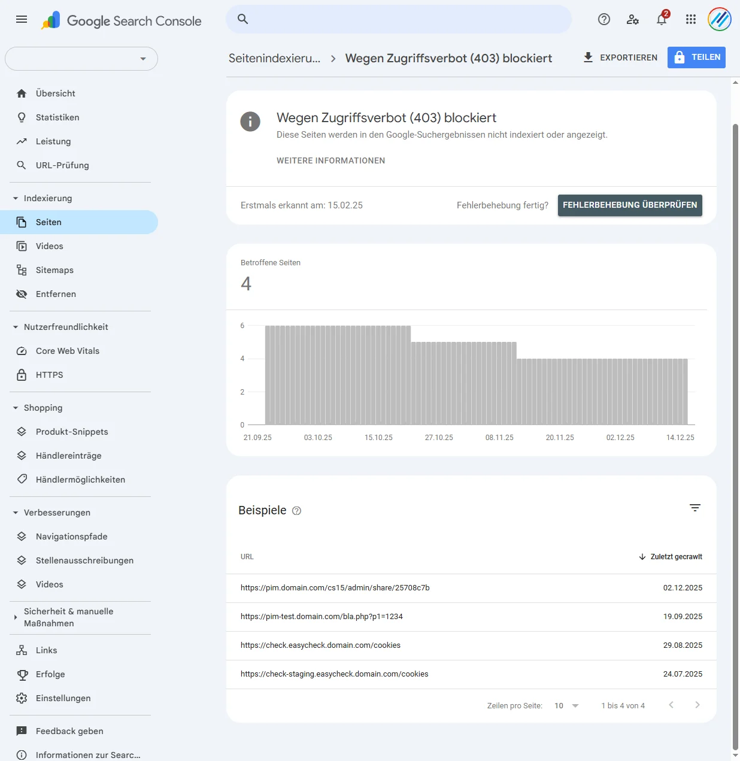This screenshot has height=761, width=740.
Task: Open Zeilen pro Seite dropdown
Action: tap(566, 706)
